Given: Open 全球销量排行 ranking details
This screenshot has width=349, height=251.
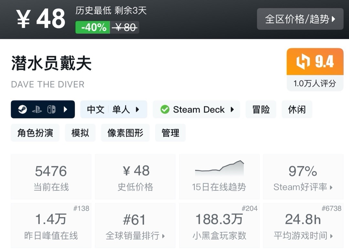Looking at the screenshot, I should [x=135, y=226].
